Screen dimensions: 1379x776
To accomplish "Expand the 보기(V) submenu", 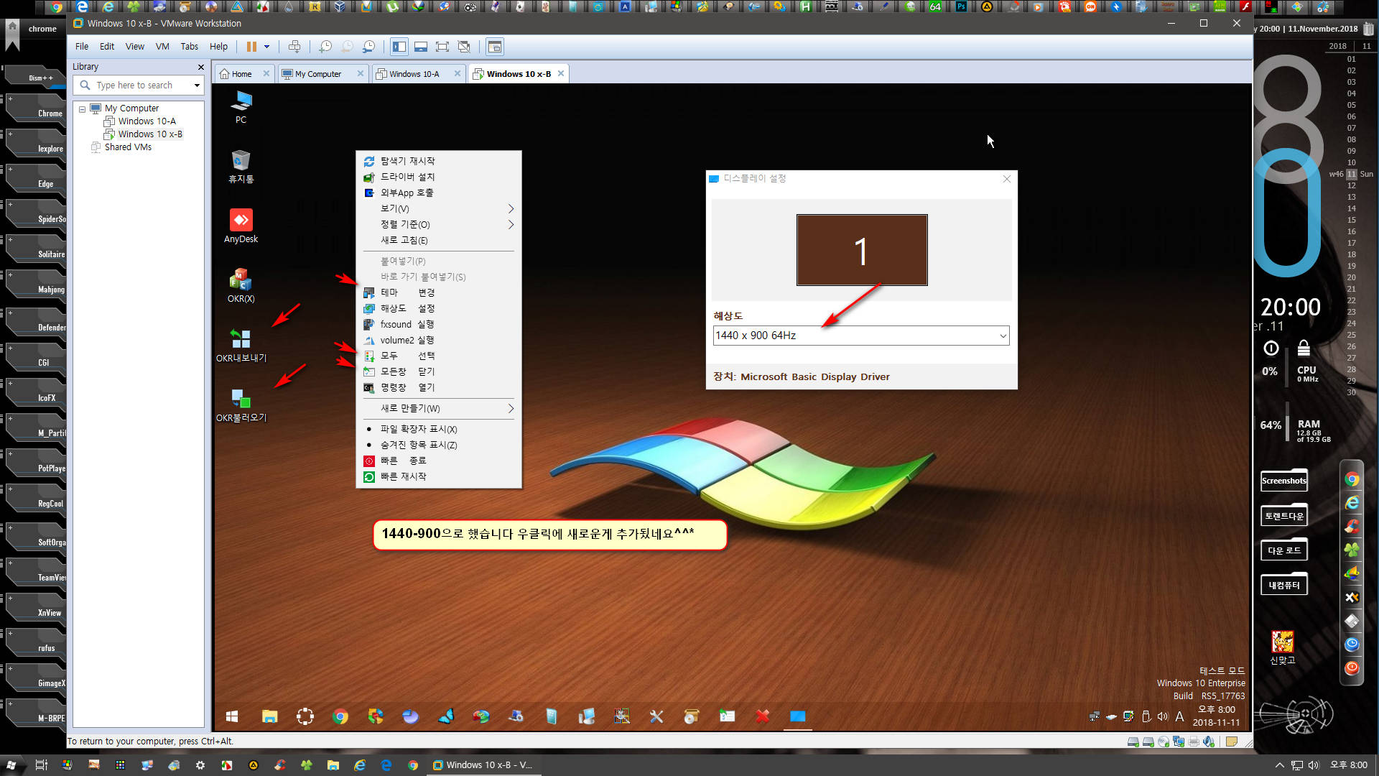I will [439, 209].
